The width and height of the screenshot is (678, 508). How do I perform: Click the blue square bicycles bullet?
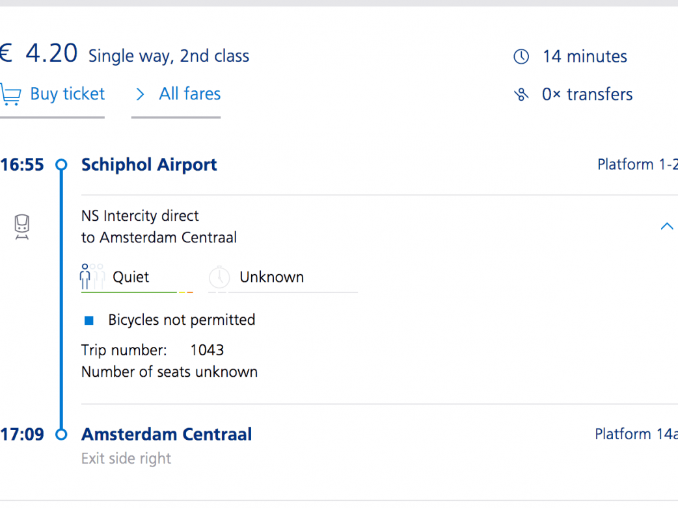click(89, 320)
